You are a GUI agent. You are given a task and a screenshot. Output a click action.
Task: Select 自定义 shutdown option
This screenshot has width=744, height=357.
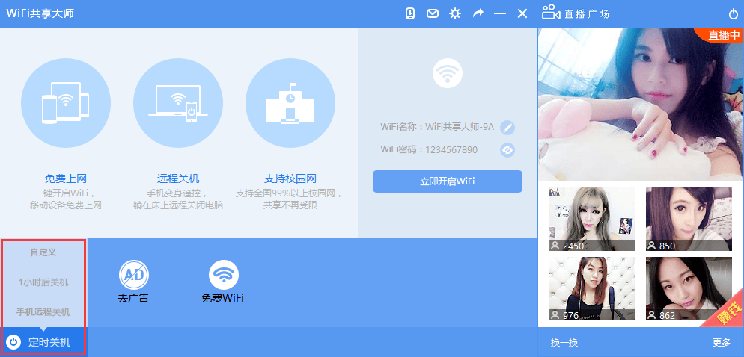pos(43,252)
